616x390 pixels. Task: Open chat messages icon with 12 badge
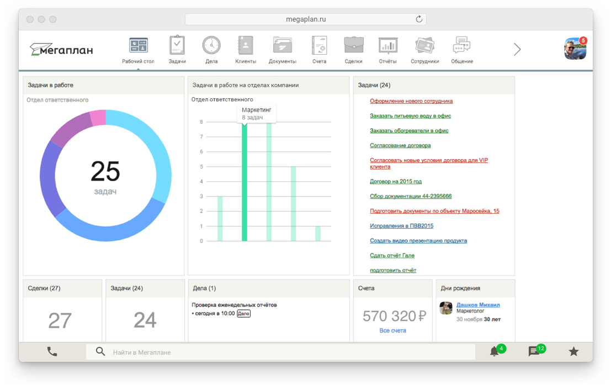coord(534,351)
